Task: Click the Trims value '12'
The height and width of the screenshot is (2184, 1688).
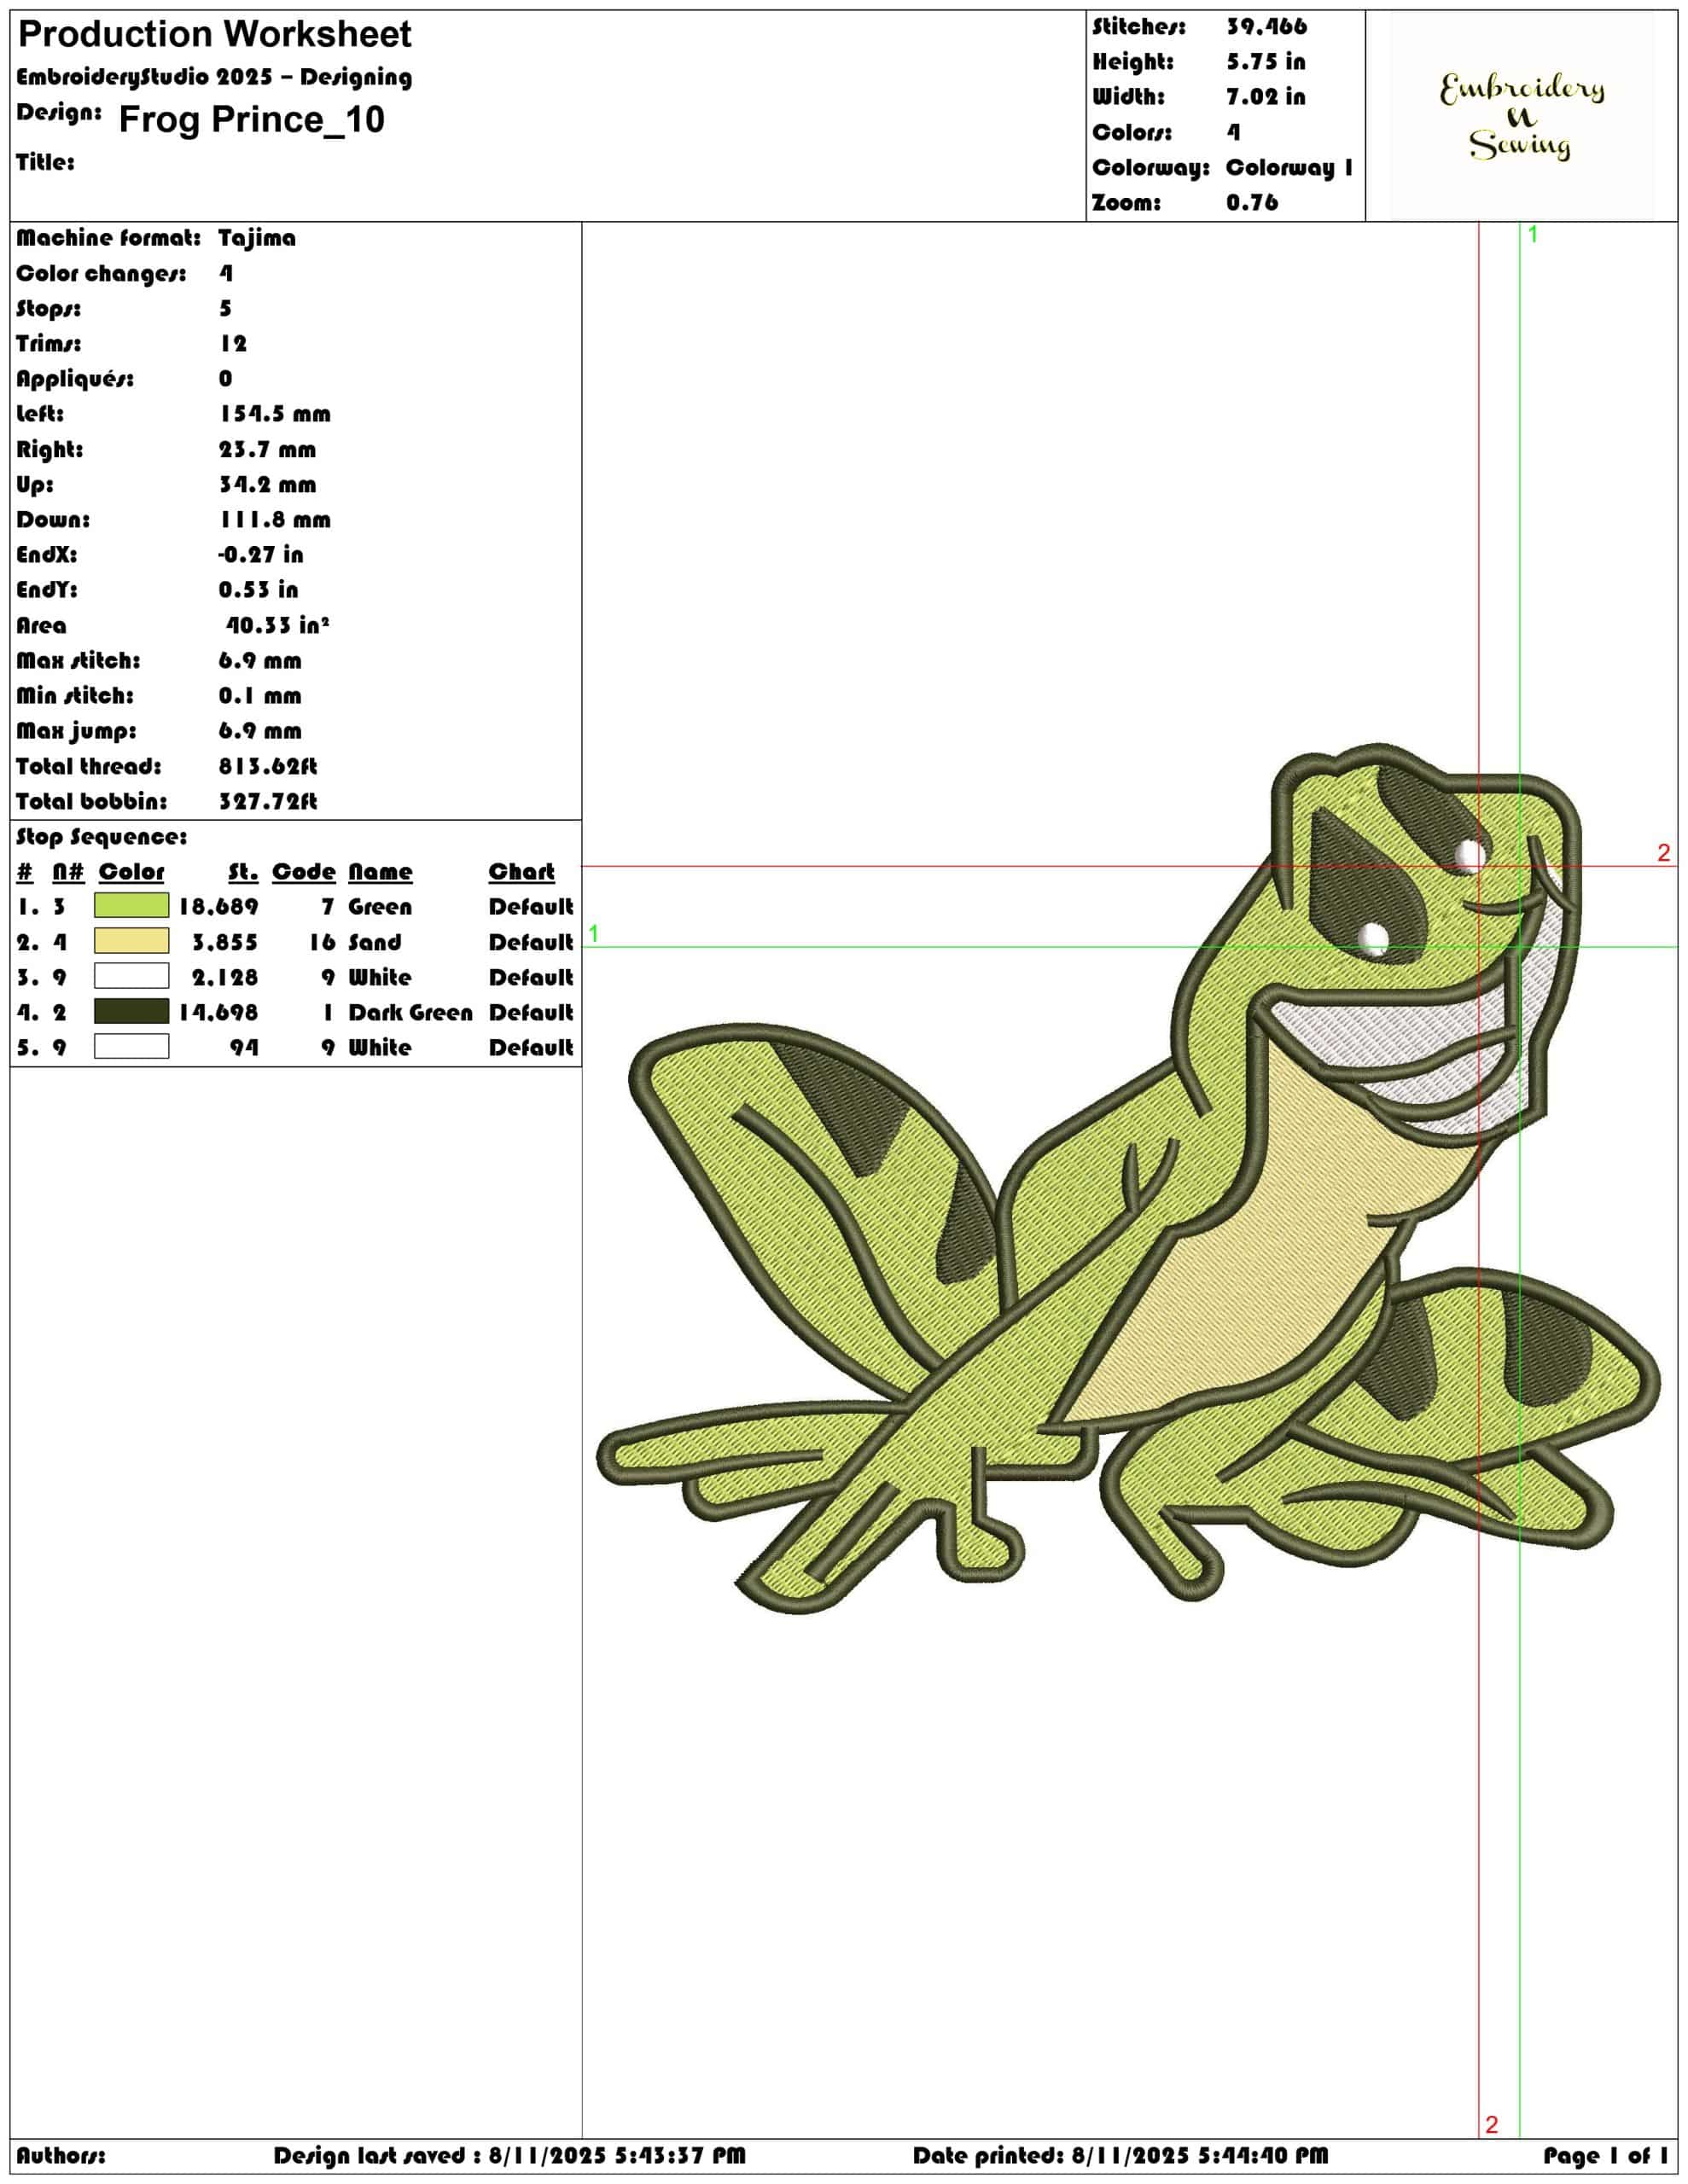Action: tap(233, 343)
